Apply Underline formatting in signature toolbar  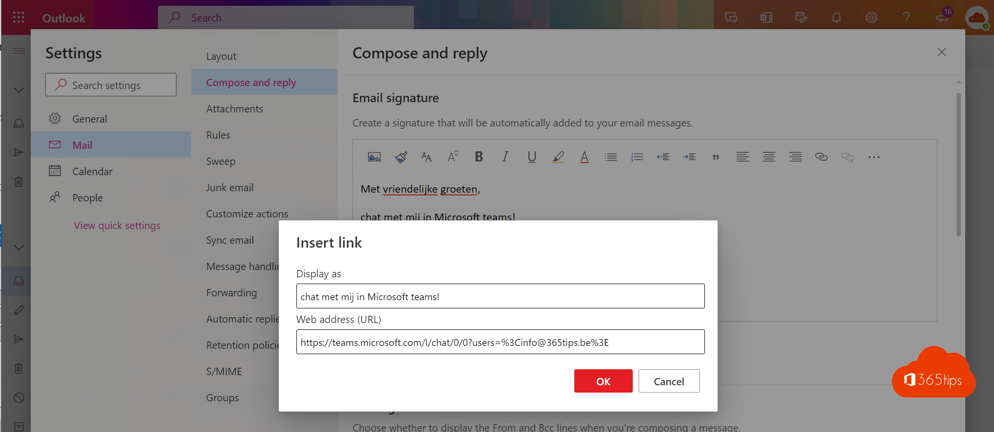pos(531,157)
